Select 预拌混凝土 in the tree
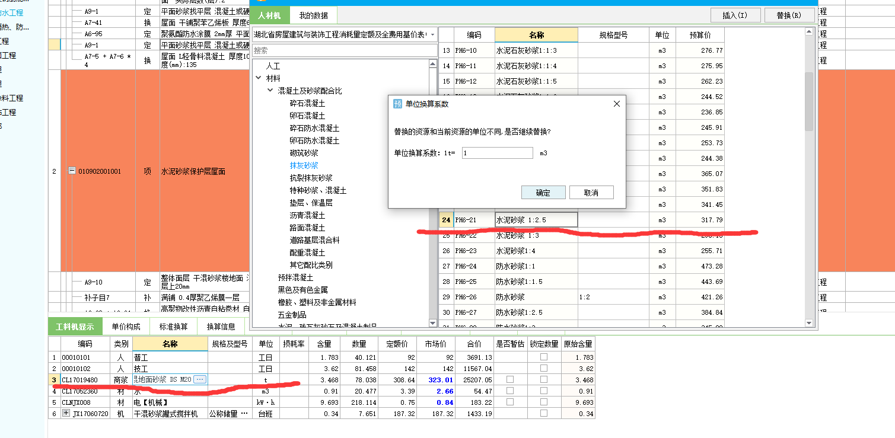Viewport: 895px width, 438px height. pyautogui.click(x=295, y=277)
